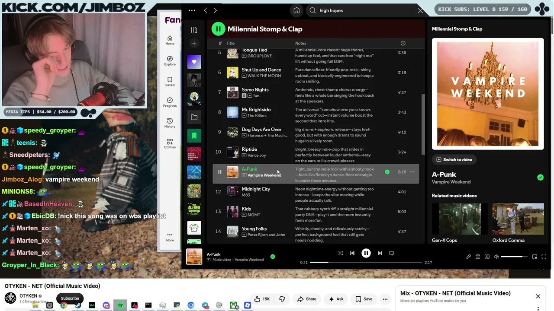Sort tracks by the duration clock column
Viewport: 554px width, 311px height.
click(x=403, y=43)
